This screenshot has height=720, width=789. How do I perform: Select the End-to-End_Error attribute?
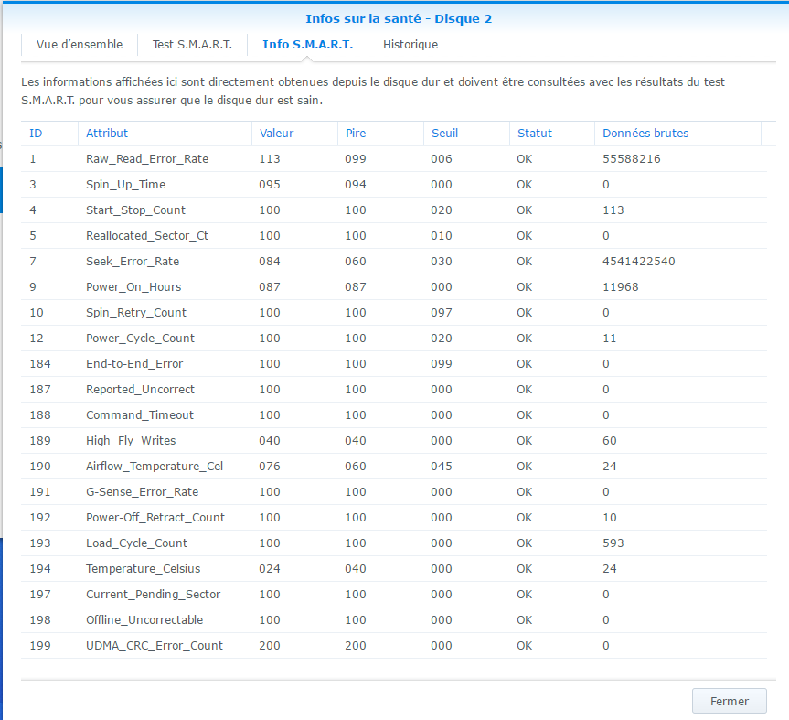(134, 364)
